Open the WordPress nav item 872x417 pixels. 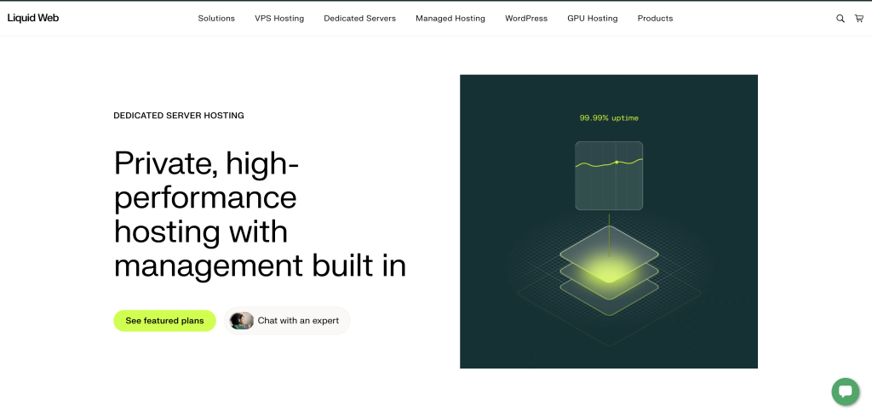pos(526,19)
